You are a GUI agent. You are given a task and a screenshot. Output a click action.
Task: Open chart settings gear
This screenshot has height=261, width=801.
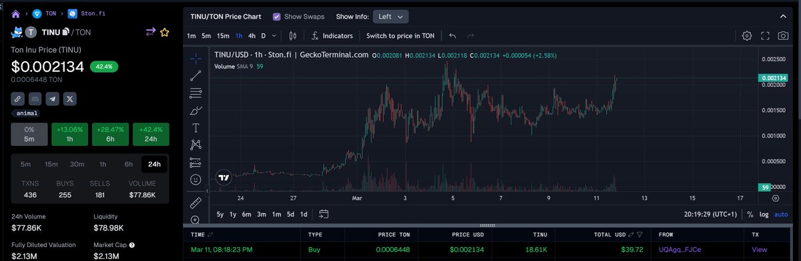click(747, 35)
